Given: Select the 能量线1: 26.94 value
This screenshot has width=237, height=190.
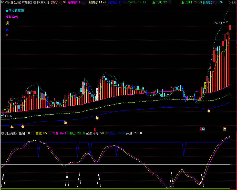Looking at the screenshot, I should (x=213, y=2).
